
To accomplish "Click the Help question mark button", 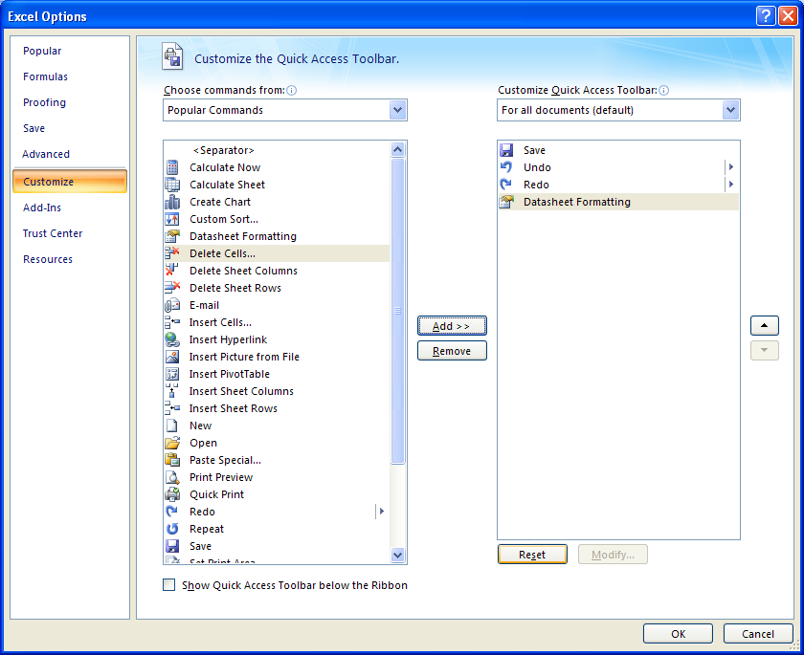I will point(766,16).
